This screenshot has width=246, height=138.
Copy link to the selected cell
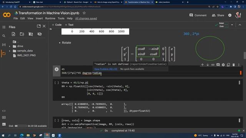tap(213, 65)
